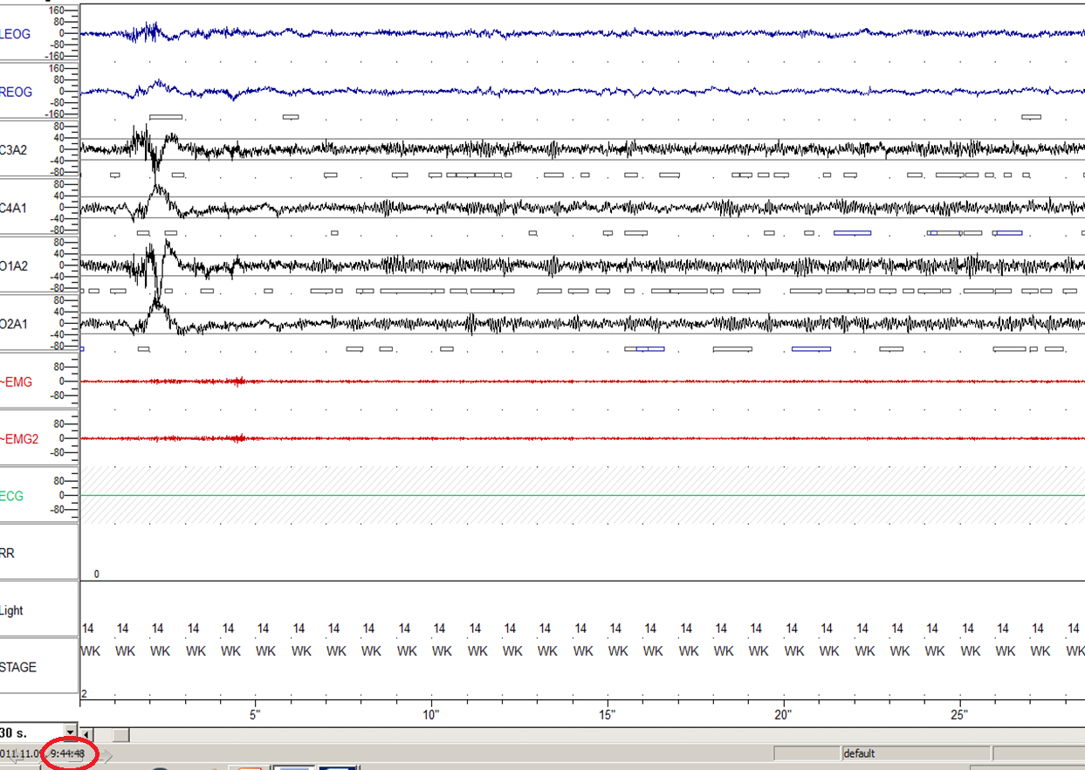Click the 9:44:48 time in status bar
The image size is (1085, 770).
pos(66,753)
